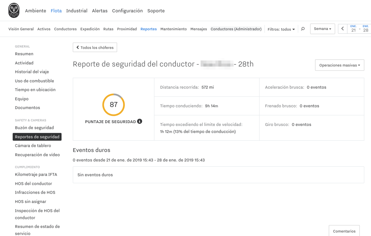Click the Samsara owl logo
Image resolution: width=371 pixels, height=236 pixels.
14,11
